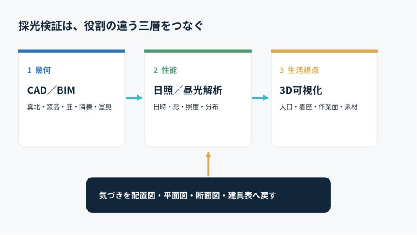Select the 3D可視化 heading
Screen dimensions: 417x235
301,90
